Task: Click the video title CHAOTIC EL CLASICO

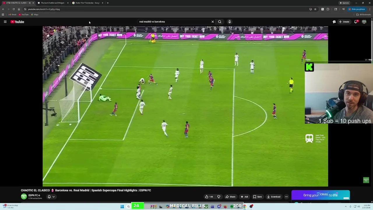Action: 86,190
